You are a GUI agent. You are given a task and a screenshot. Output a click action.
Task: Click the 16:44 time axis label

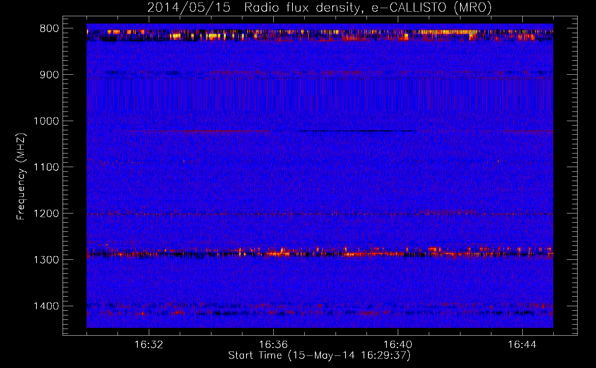[522, 345]
